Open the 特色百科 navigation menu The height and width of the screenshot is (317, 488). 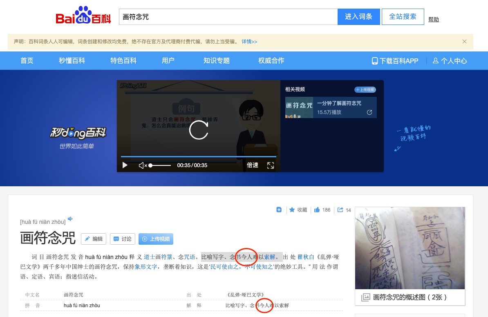click(123, 61)
